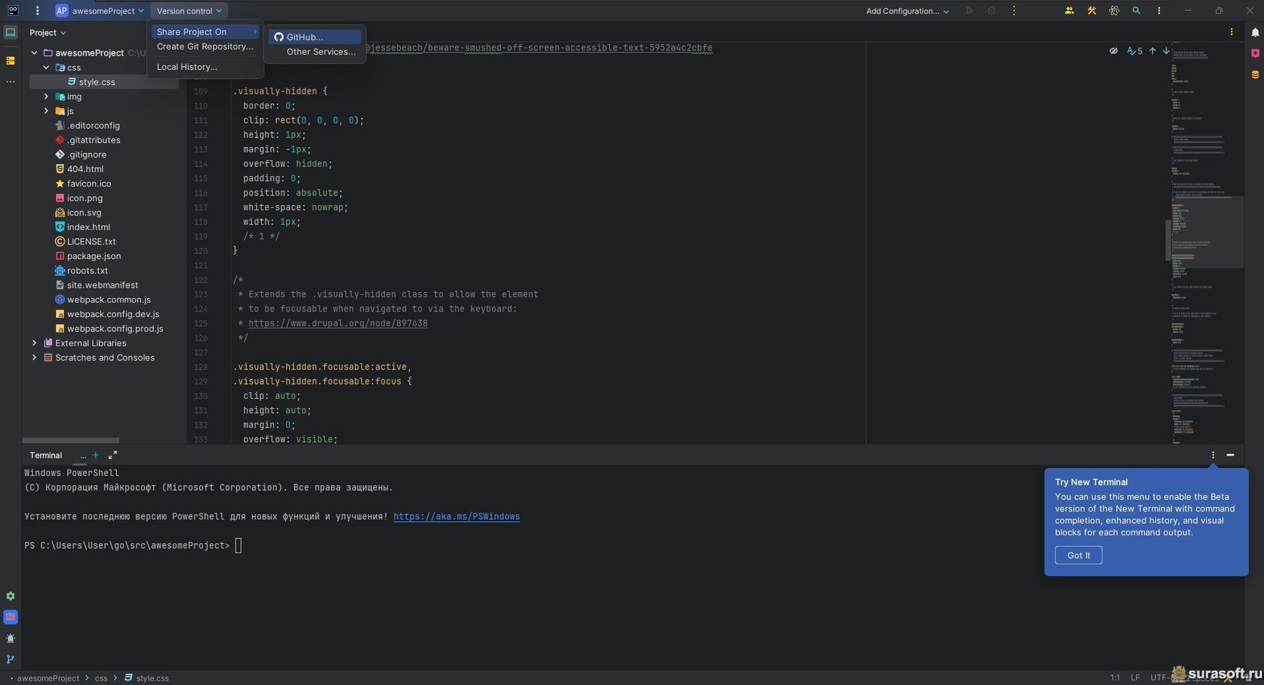The width and height of the screenshot is (1264, 685).
Task: Toggle reader mode eye icon in editor
Action: click(x=1113, y=51)
